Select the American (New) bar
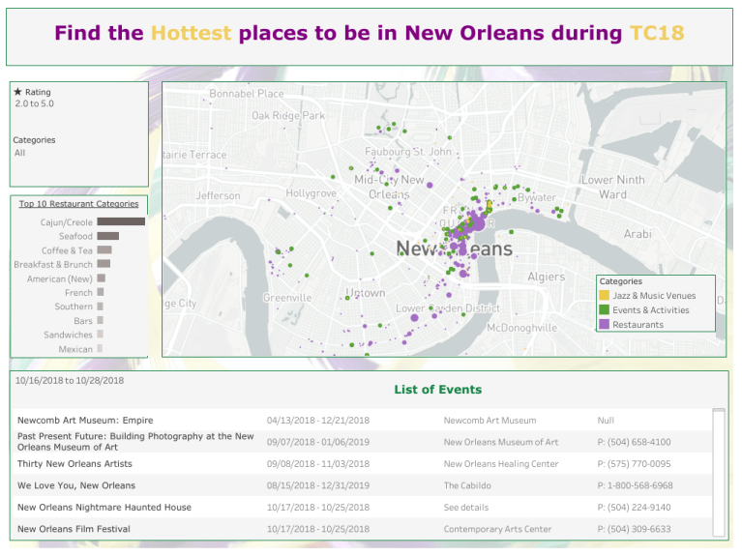Image resolution: width=742 pixels, height=556 pixels. pyautogui.click(x=102, y=278)
